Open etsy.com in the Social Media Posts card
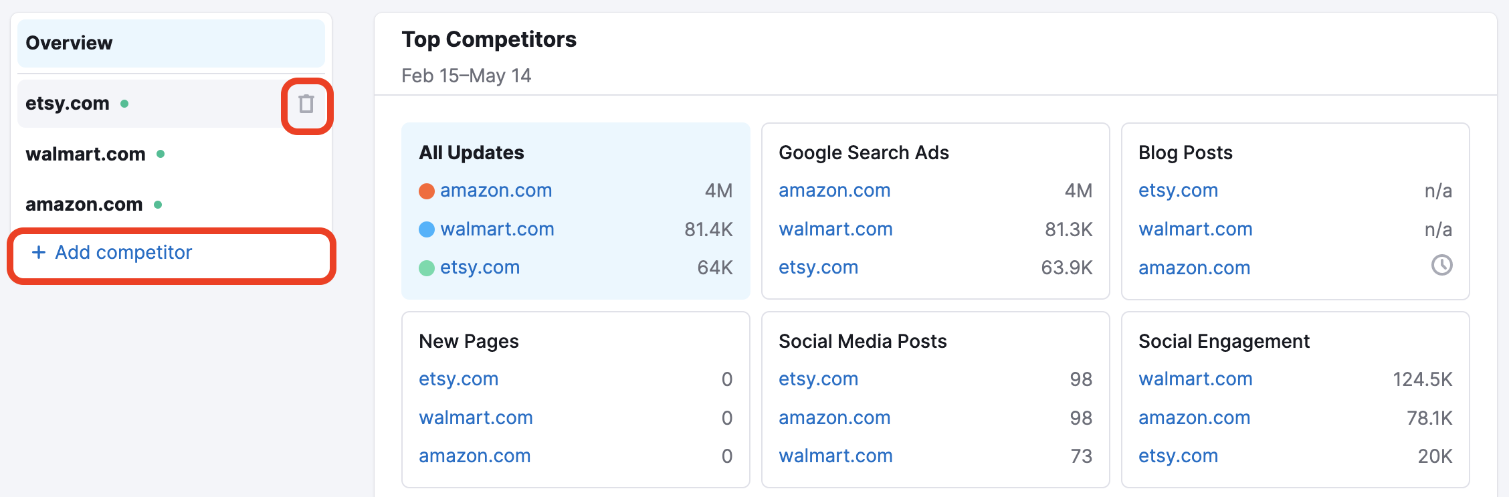 tap(818, 379)
